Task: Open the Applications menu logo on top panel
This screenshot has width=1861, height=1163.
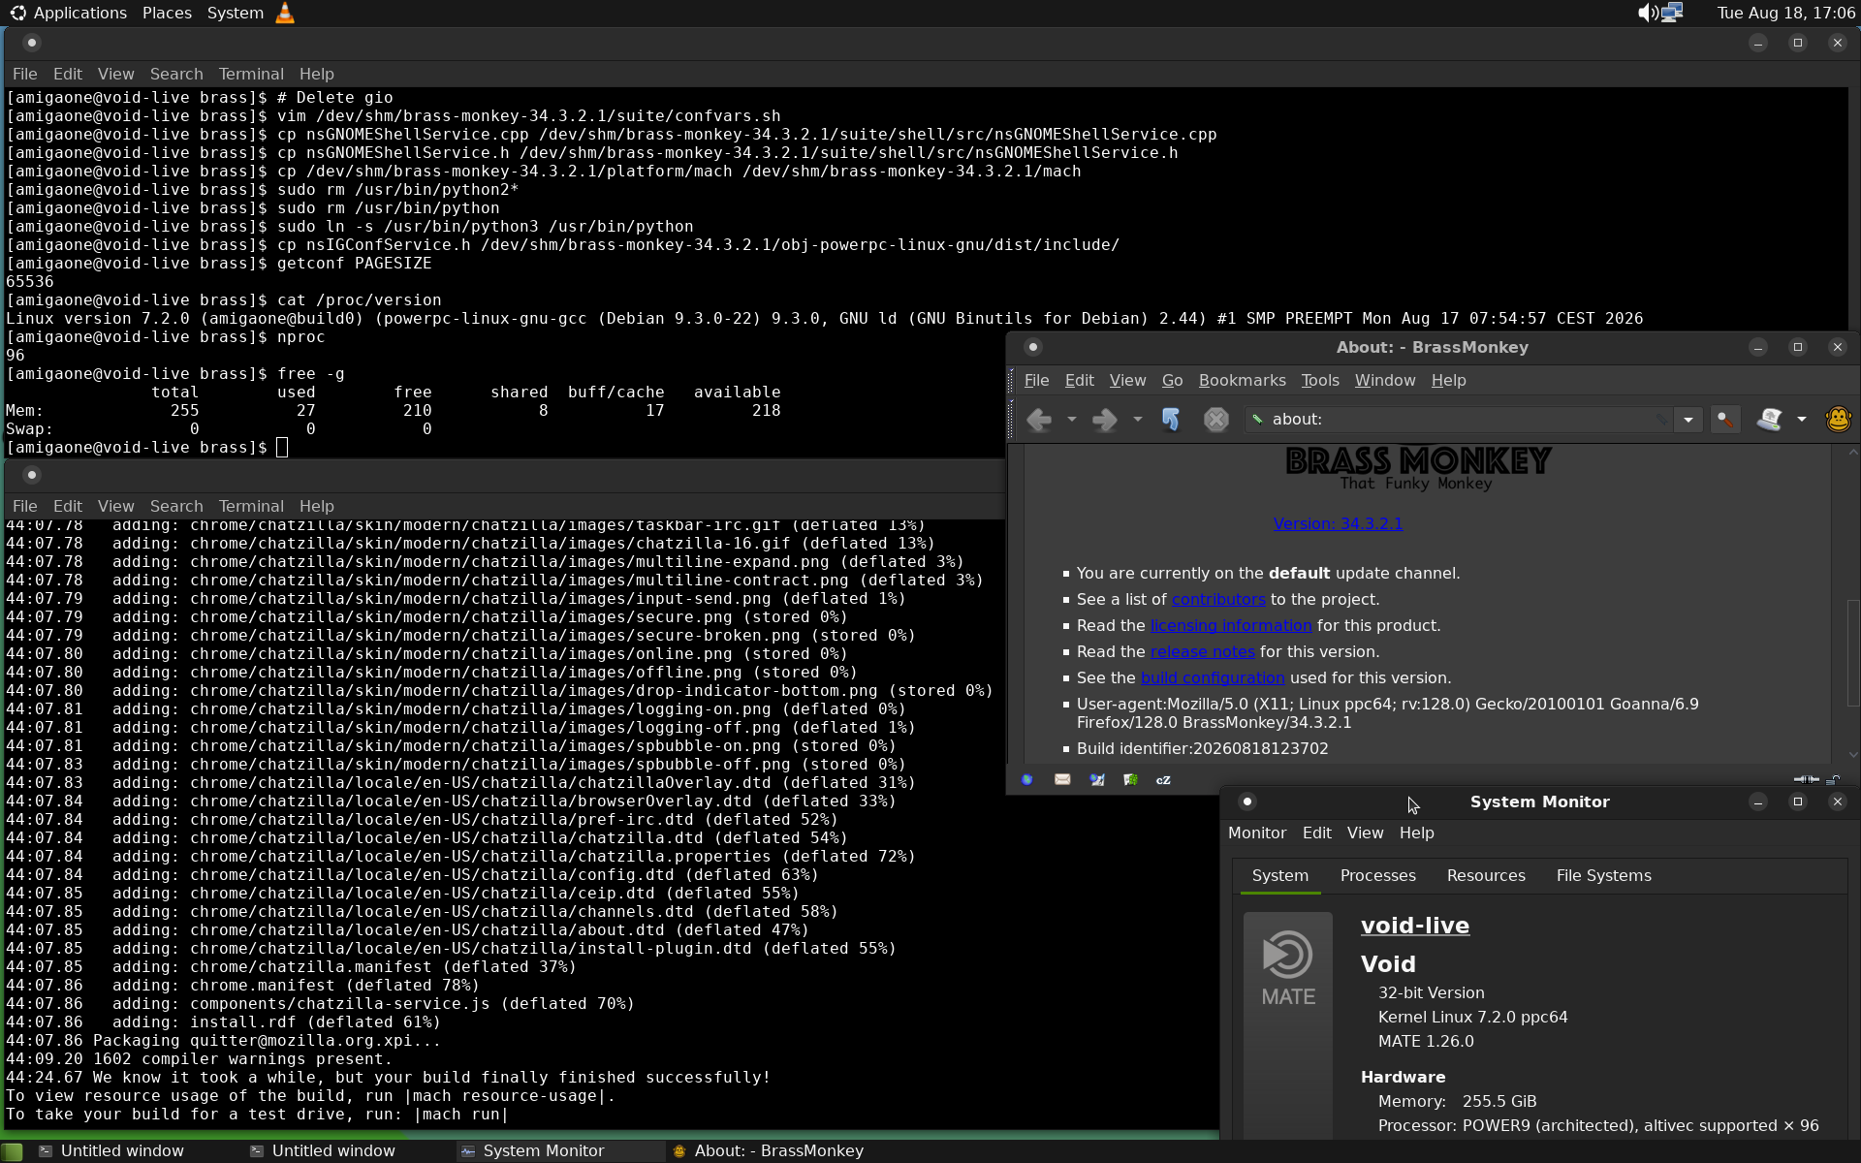Action: pos(17,13)
